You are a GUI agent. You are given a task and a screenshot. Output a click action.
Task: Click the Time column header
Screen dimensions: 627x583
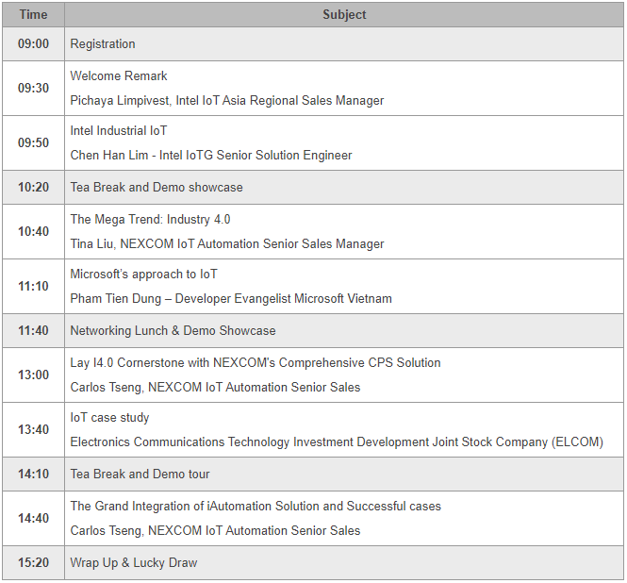(33, 14)
